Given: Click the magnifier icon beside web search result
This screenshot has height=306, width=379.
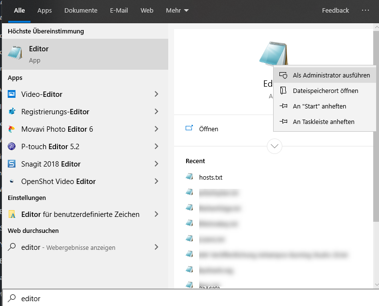Looking at the screenshot, I should tap(12, 247).
